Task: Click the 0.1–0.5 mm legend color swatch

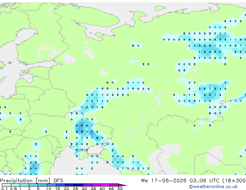Action: tap(7, 185)
